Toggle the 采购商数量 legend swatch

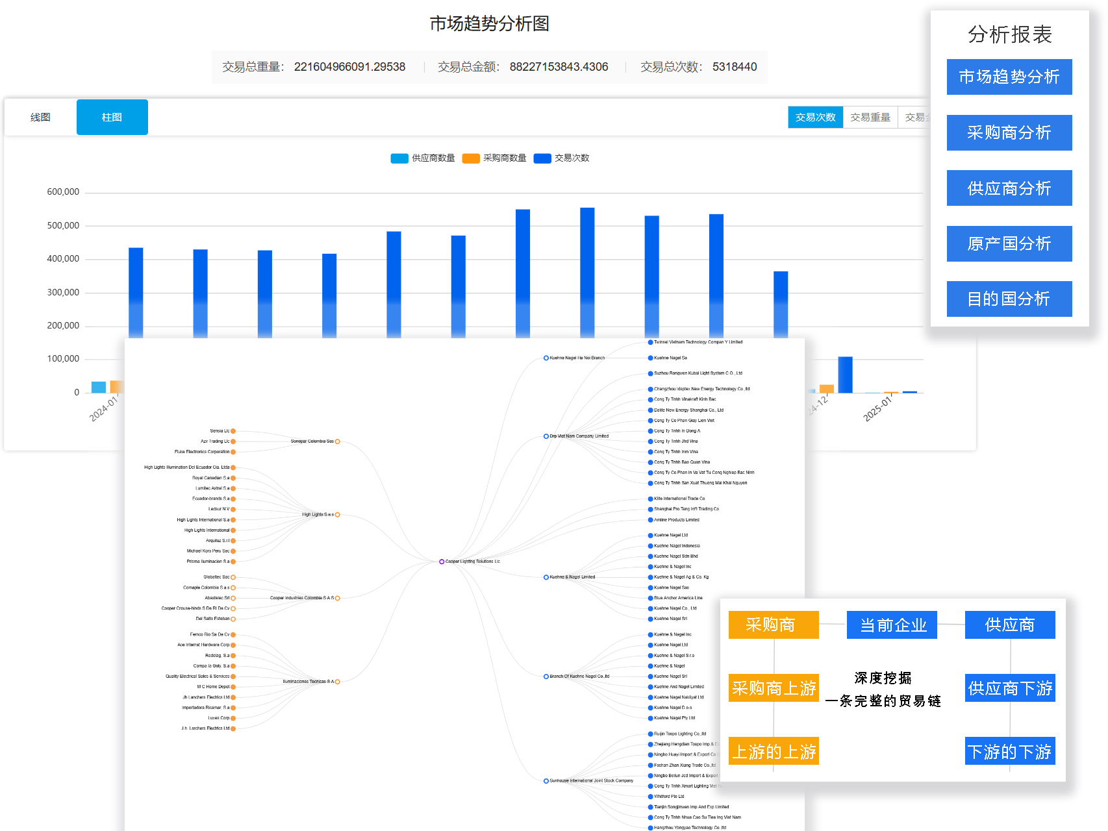pos(470,158)
